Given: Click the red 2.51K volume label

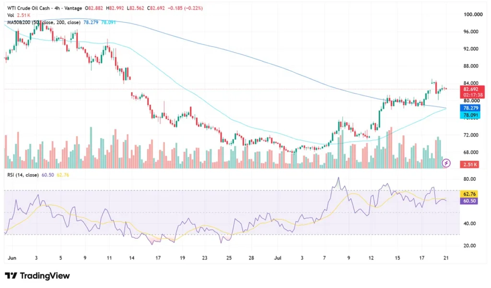Looking at the screenshot, I should click(x=469, y=164).
